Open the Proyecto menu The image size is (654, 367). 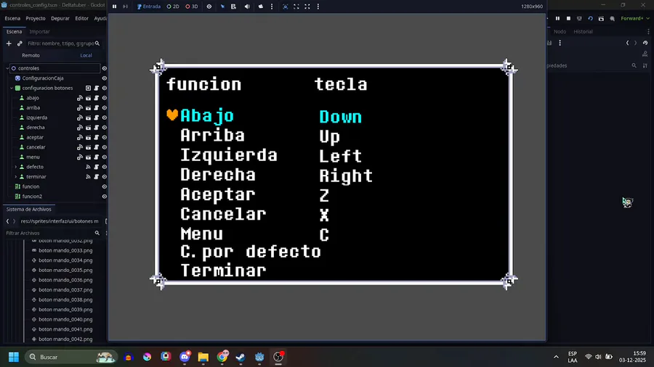coord(36,18)
